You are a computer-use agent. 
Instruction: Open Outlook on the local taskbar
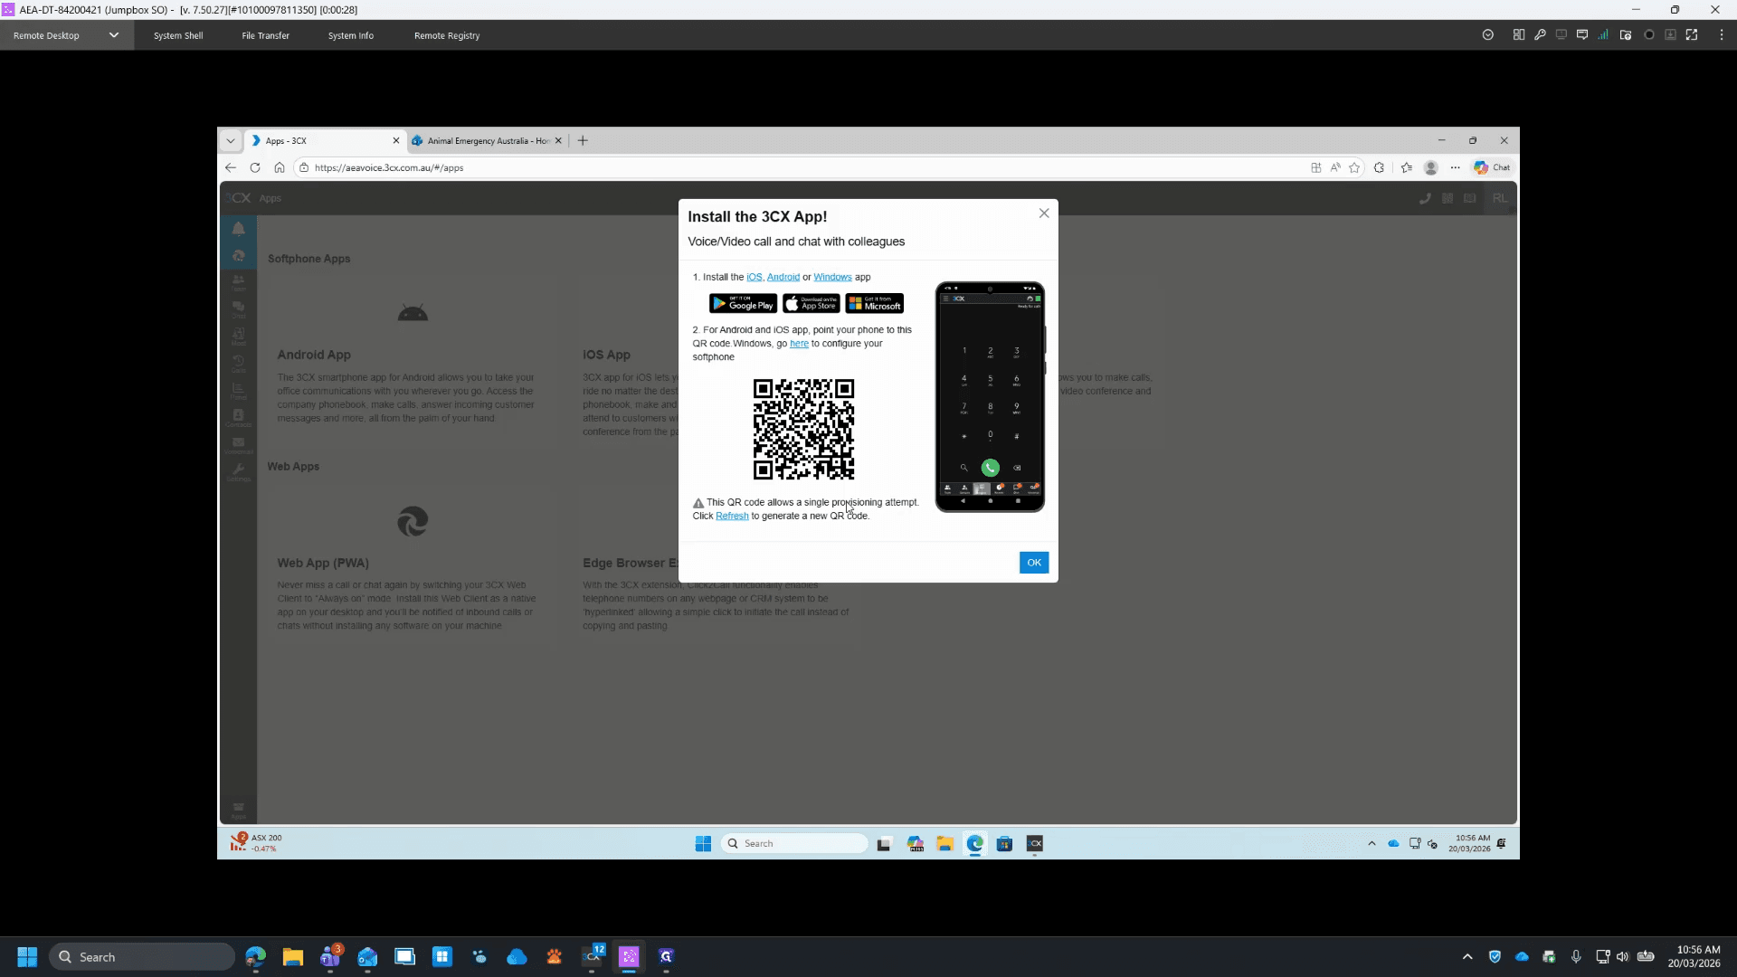pyautogui.click(x=367, y=957)
